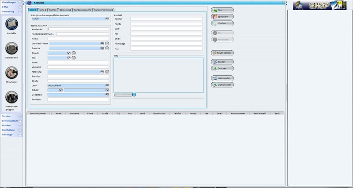Click the Speichern button
Viewport: 353px width, 188px height.
click(222, 17)
